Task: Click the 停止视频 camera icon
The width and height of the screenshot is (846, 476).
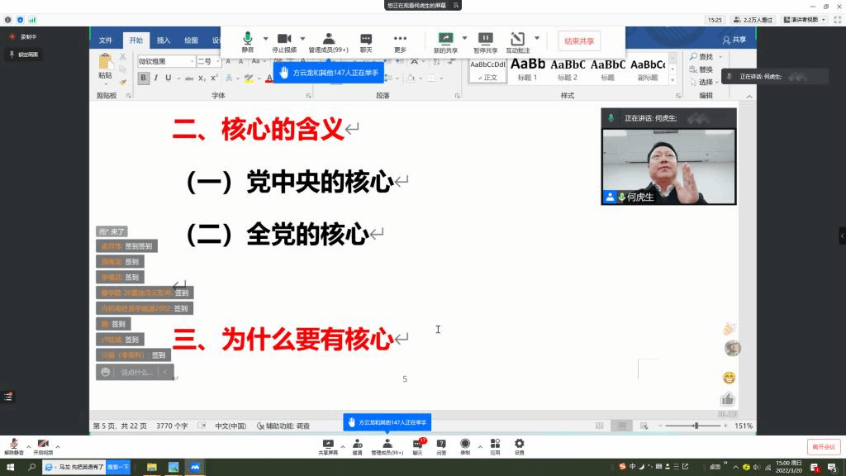Action: [284, 39]
